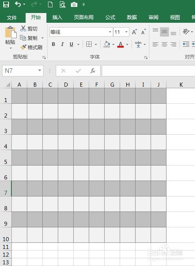The height and width of the screenshot is (266, 195).
Task: Toggle Italic formatting
Action: pos(62,44)
